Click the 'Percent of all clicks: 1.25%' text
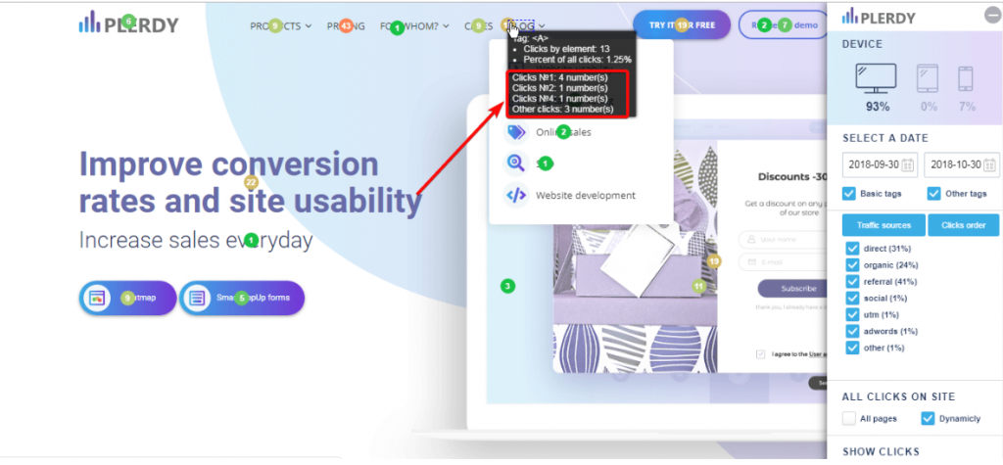Image resolution: width=1003 pixels, height=465 pixels. coord(578,59)
